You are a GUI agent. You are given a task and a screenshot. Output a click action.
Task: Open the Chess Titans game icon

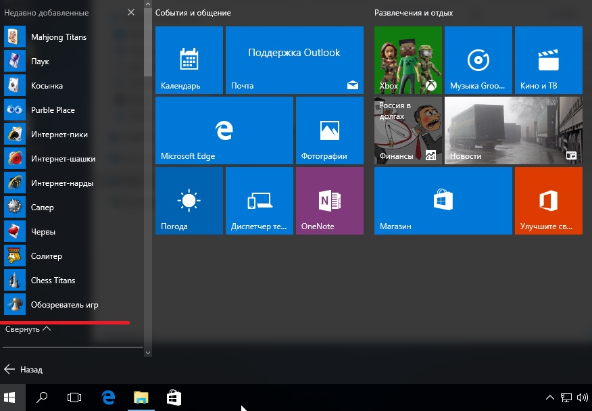tap(15, 281)
